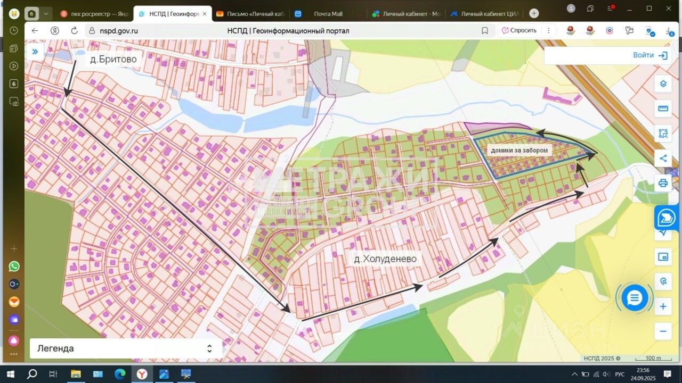The width and height of the screenshot is (682, 383).
Task: Print the map with the printer icon
Action: pos(663,183)
